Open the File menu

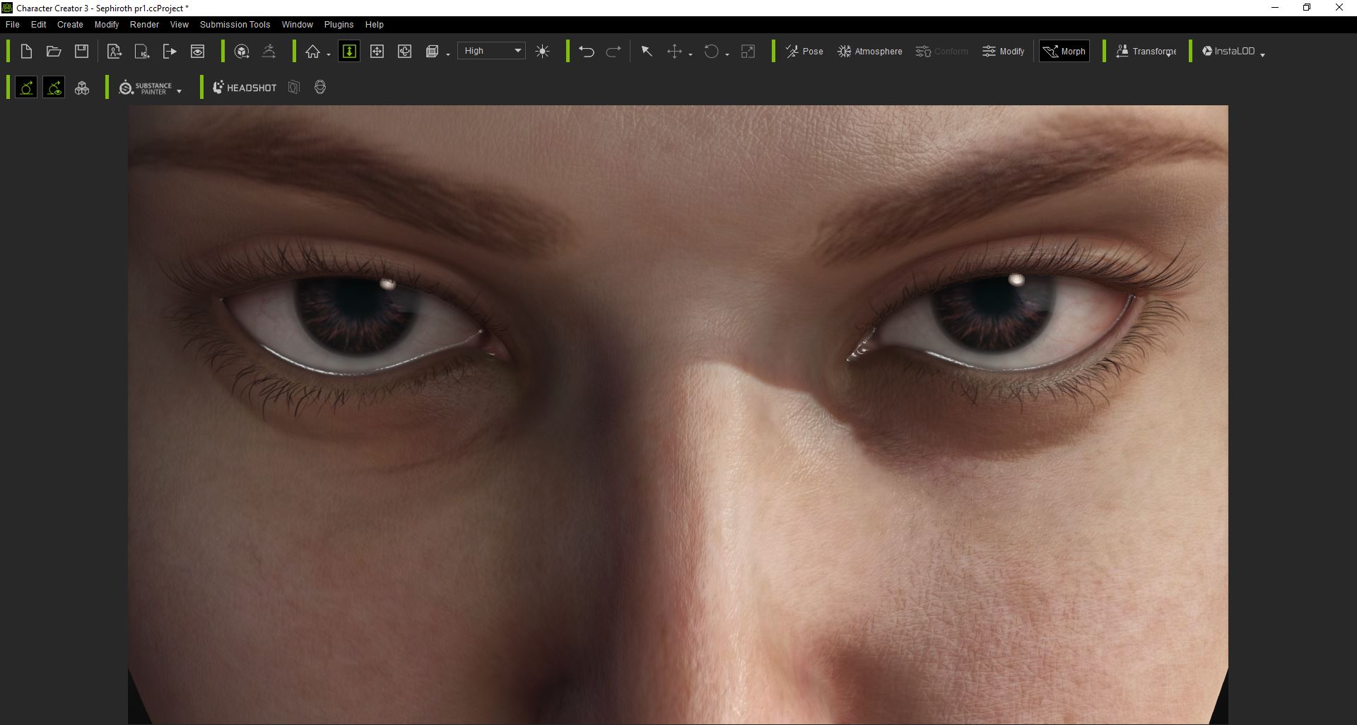point(13,24)
